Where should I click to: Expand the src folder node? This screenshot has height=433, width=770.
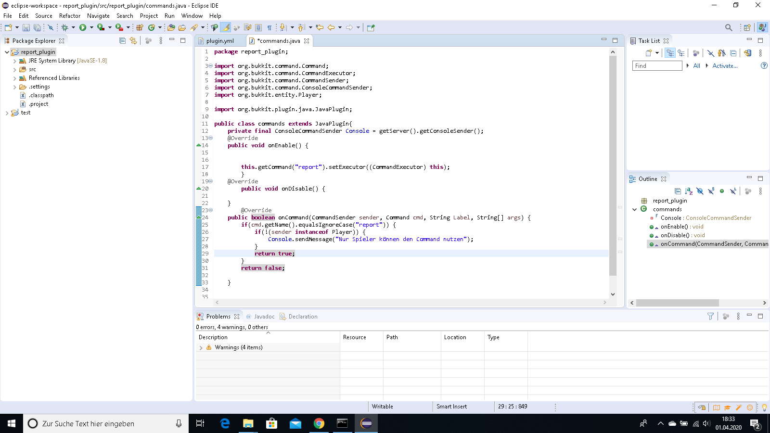(x=14, y=69)
